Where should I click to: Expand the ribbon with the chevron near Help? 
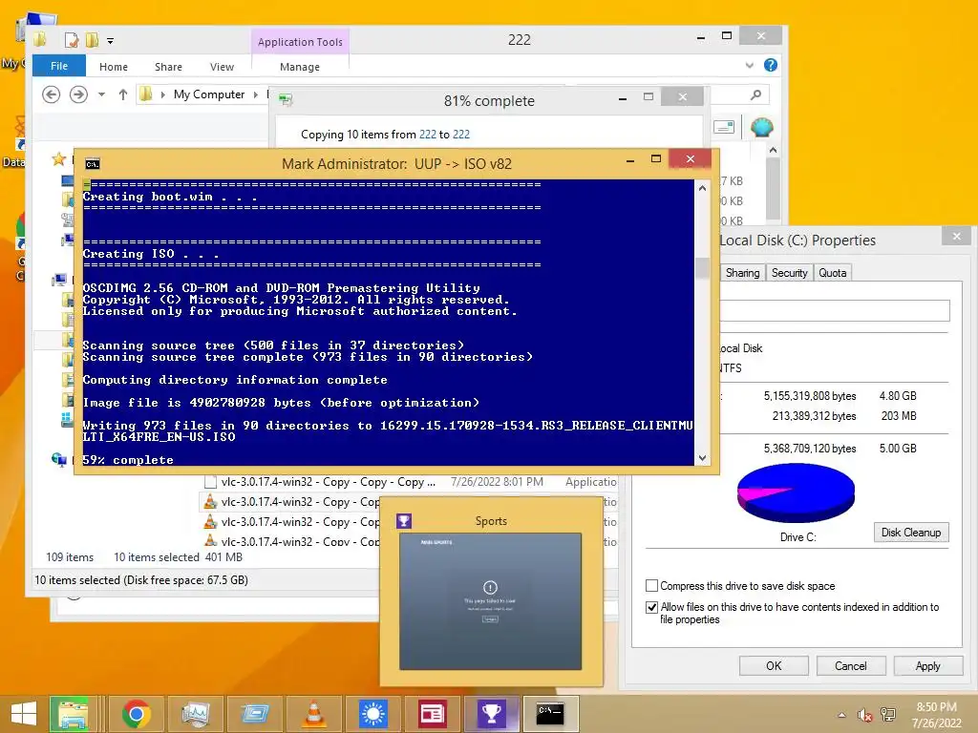[749, 66]
